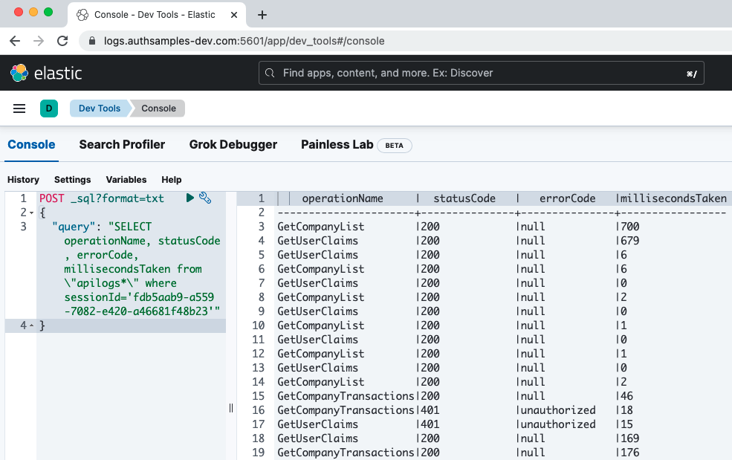
Task: Click the 700 milliseconds value
Action: [x=629, y=227]
